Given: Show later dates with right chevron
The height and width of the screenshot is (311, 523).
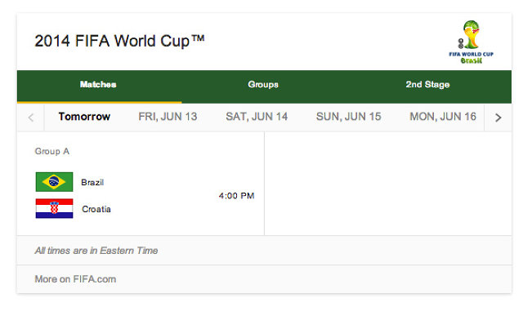Looking at the screenshot, I should pos(498,118).
